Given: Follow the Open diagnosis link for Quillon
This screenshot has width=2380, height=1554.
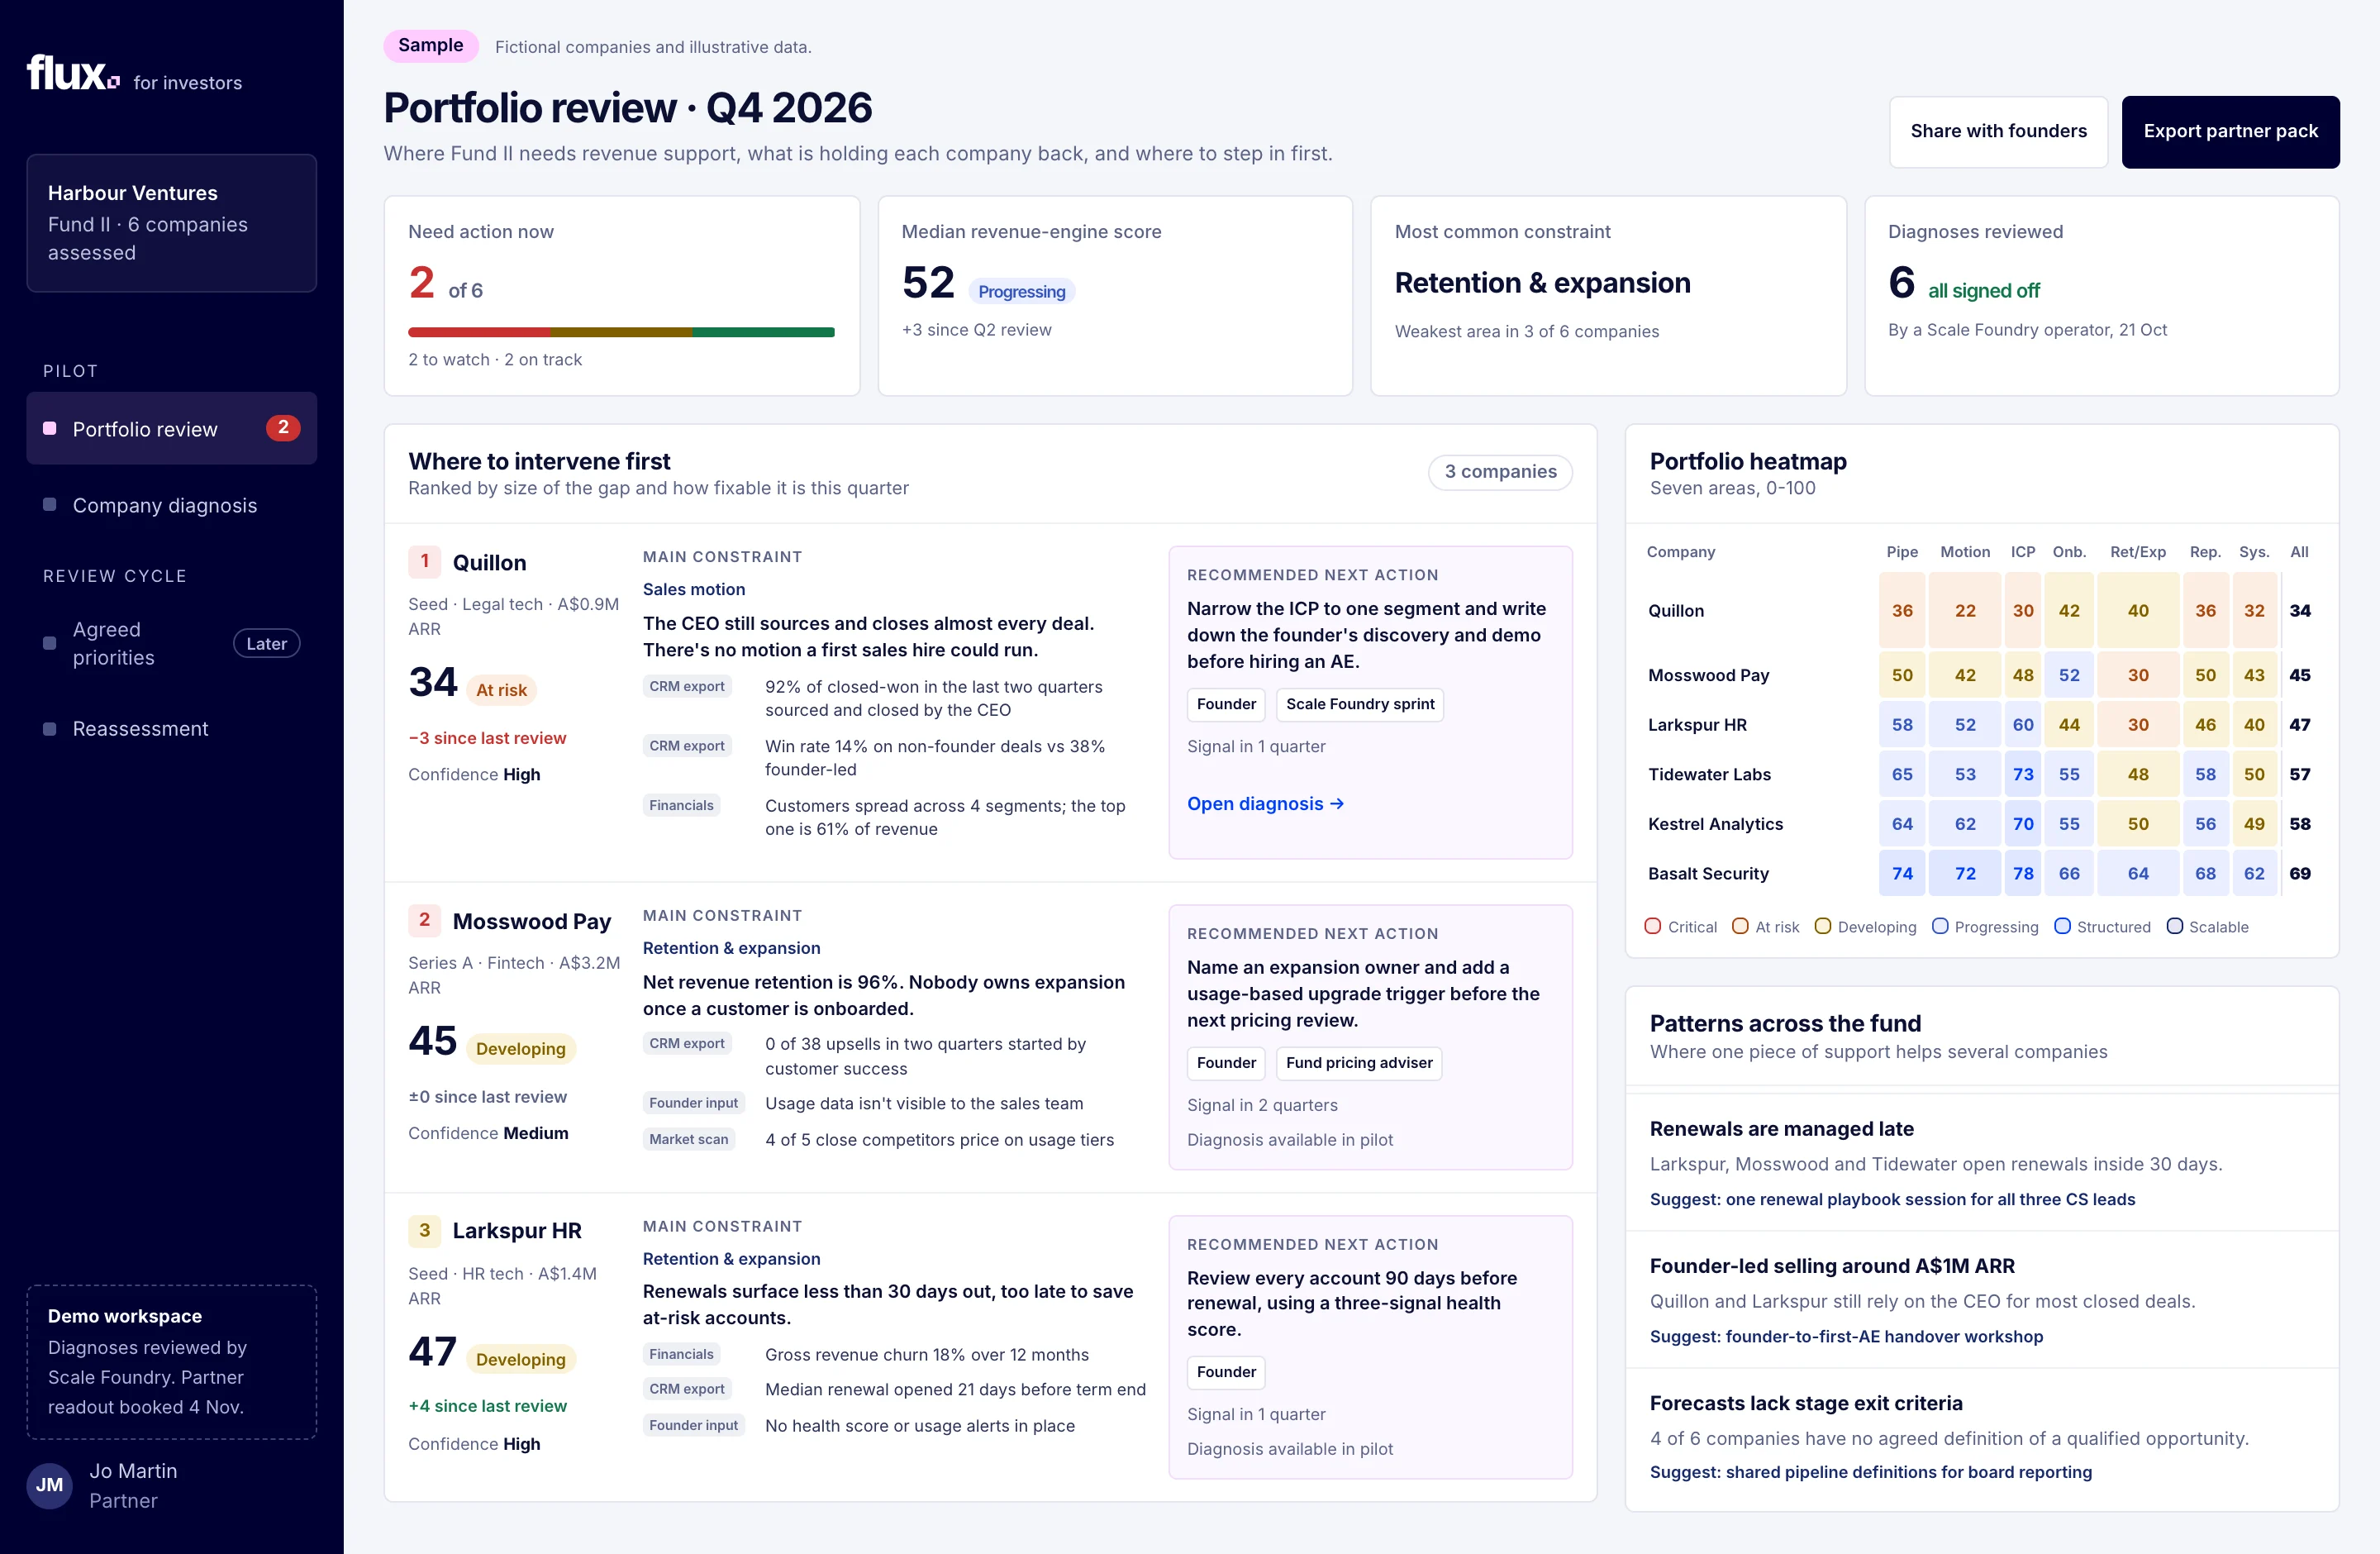Looking at the screenshot, I should pos(1265,804).
